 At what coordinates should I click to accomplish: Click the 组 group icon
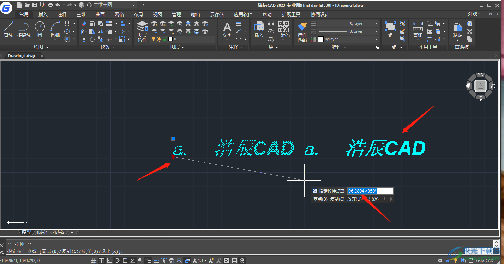tap(390, 30)
